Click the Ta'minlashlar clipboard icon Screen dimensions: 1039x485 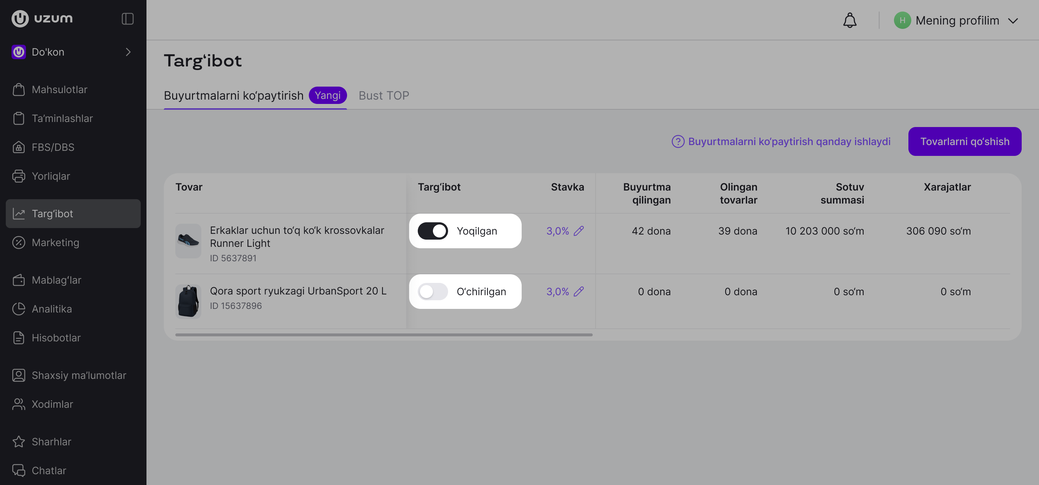pyautogui.click(x=18, y=118)
